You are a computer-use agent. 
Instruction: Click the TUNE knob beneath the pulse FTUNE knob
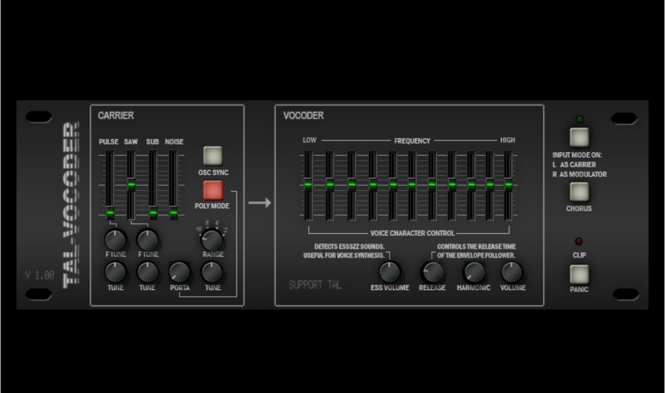(115, 272)
